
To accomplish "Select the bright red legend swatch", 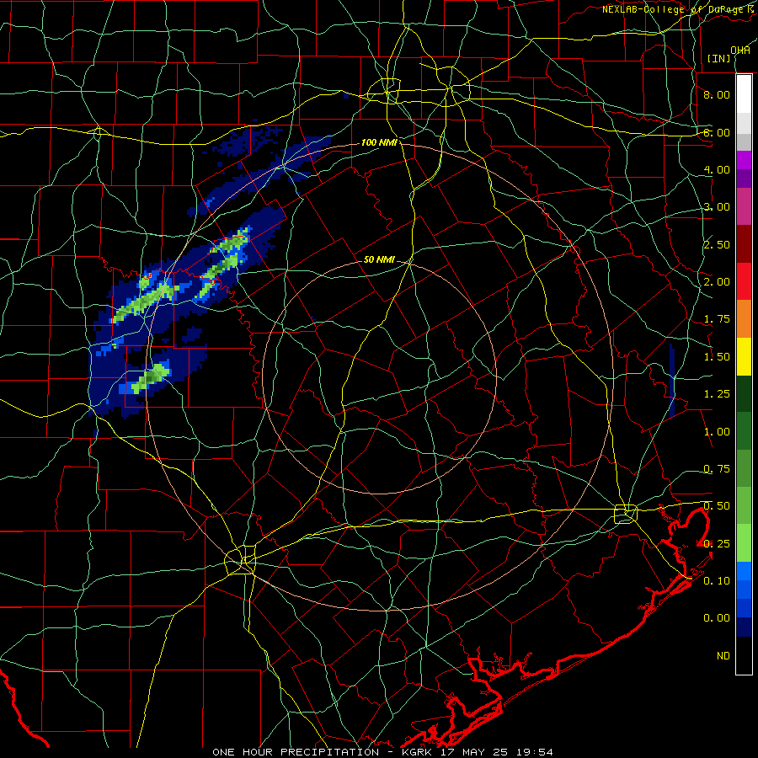I will point(744,281).
